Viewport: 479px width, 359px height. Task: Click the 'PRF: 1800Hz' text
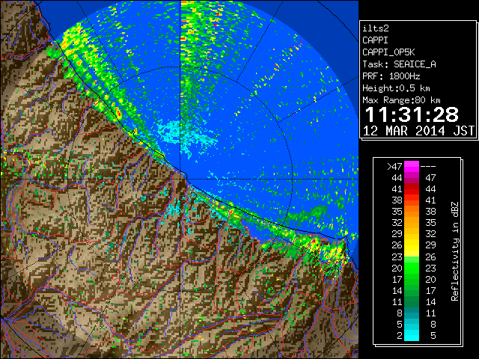(x=391, y=76)
